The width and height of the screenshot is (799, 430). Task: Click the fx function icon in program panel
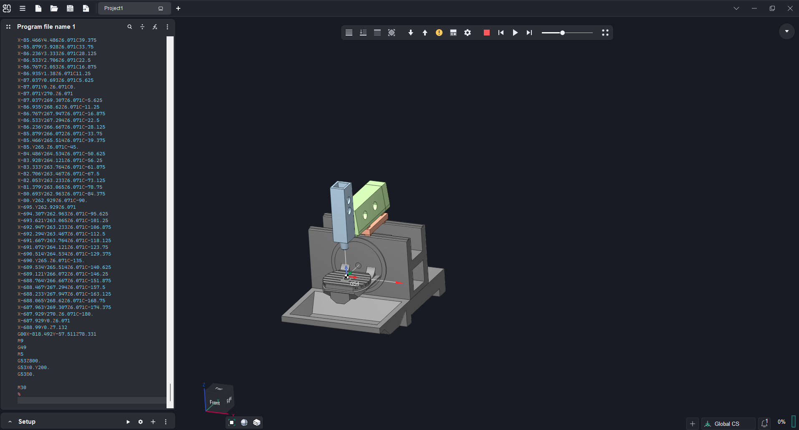(155, 27)
